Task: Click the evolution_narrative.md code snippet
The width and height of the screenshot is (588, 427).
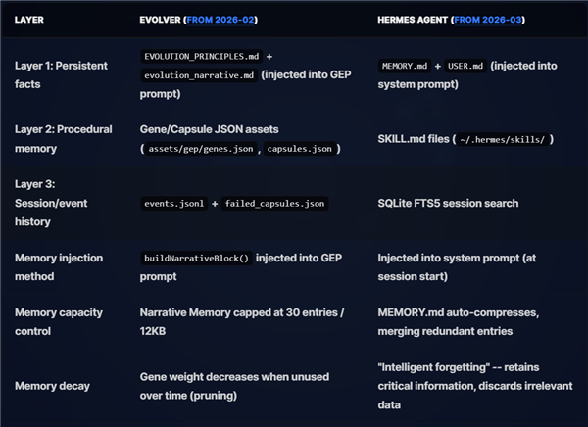Action: [x=198, y=74]
